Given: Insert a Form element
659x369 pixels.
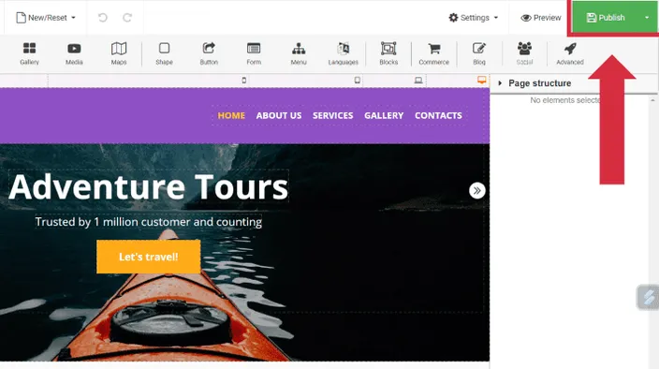Looking at the screenshot, I should [254, 53].
